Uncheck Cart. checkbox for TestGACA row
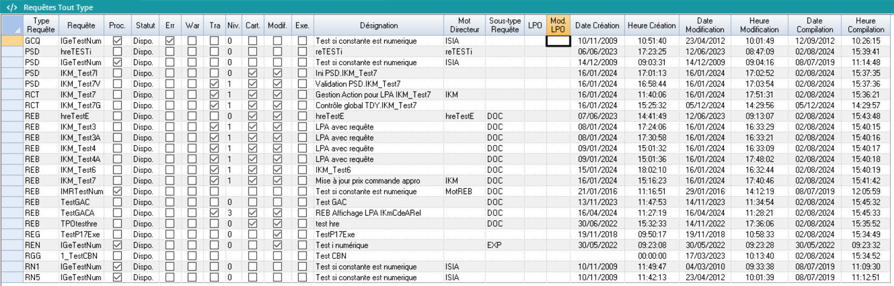This screenshot has width=894, height=286. point(252,213)
